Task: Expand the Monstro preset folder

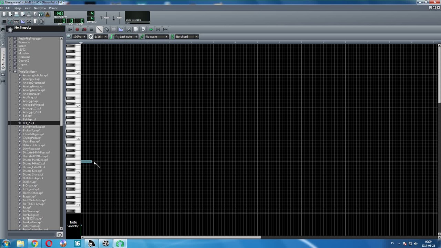Action: pos(10,53)
